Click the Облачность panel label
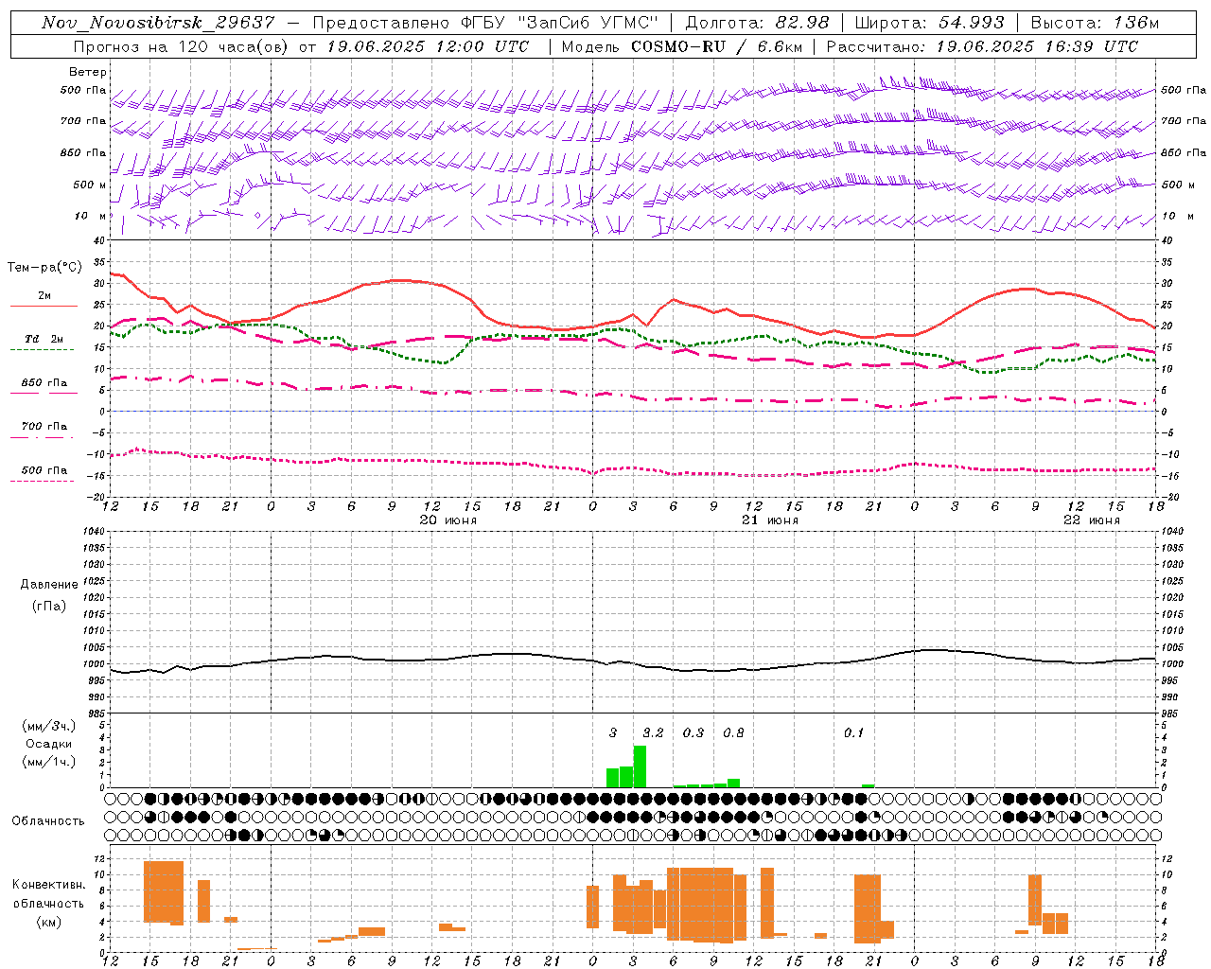The width and height of the screenshot is (1211, 969). [x=48, y=820]
